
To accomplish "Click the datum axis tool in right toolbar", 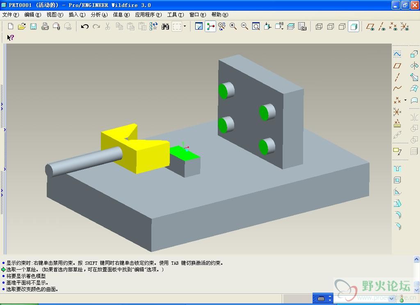I will 397,77.
